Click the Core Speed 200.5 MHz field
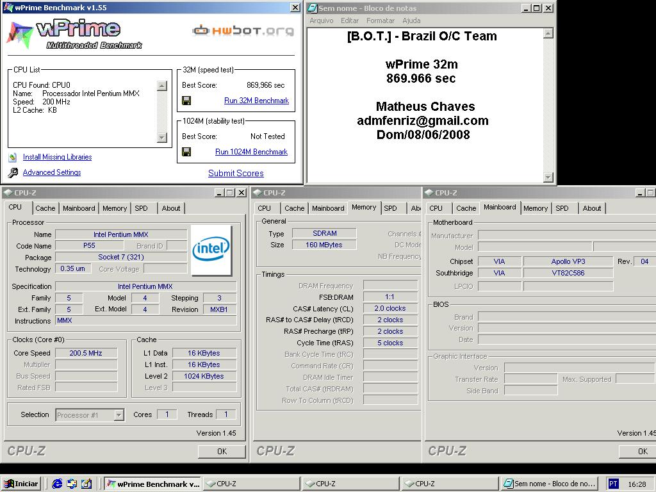The image size is (656, 492). click(x=86, y=353)
